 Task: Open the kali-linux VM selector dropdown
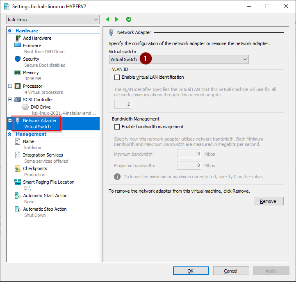pyautogui.click(x=53, y=20)
